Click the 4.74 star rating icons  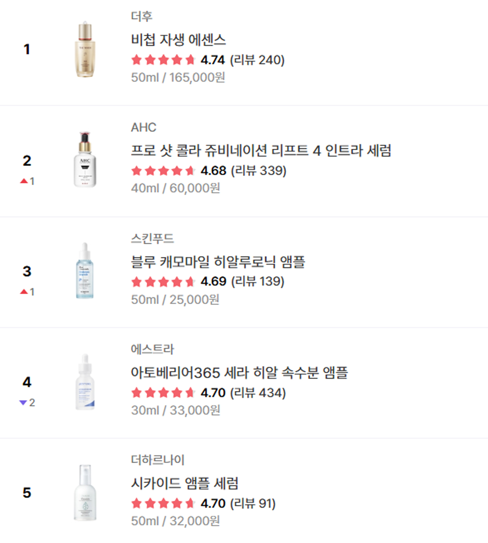(163, 60)
